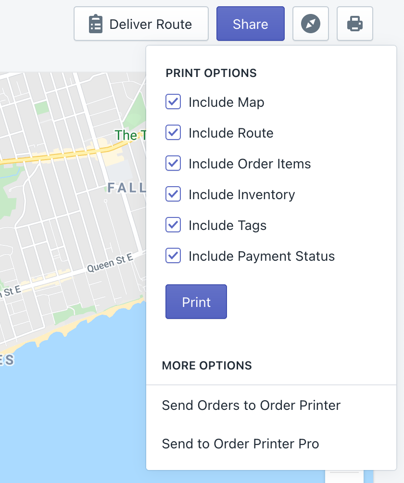Open the Share menu
The image size is (404, 483).
point(250,24)
